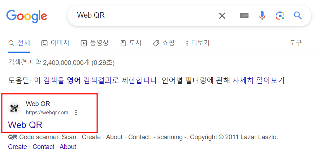Open the Web QR result title link
Image resolution: width=320 pixels, height=158 pixels.
point(25,125)
